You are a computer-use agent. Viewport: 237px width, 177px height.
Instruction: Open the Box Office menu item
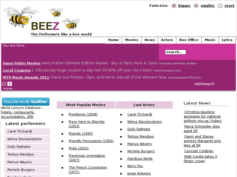coord(189,40)
